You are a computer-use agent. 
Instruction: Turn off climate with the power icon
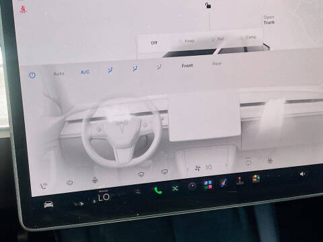coord(32,75)
